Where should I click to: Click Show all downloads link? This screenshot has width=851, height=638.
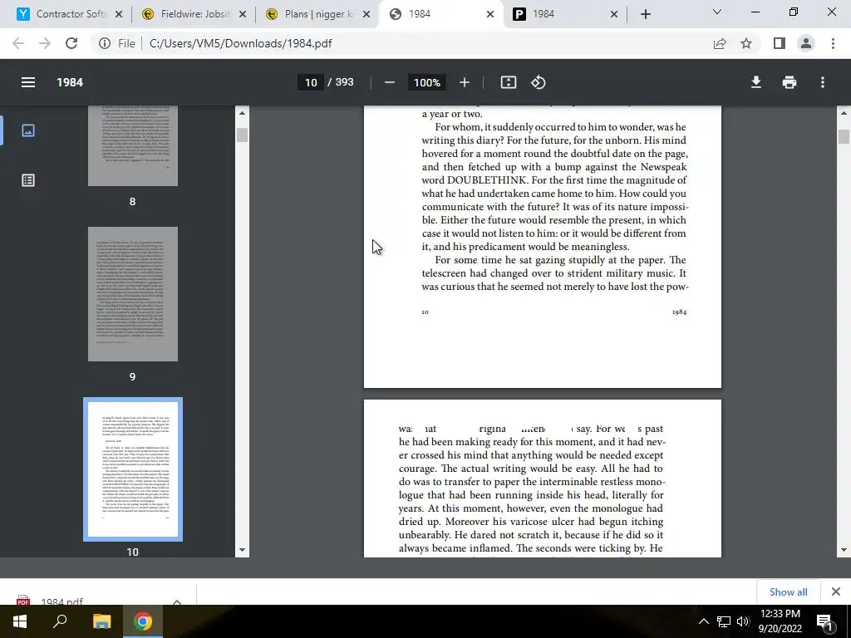coord(788,591)
